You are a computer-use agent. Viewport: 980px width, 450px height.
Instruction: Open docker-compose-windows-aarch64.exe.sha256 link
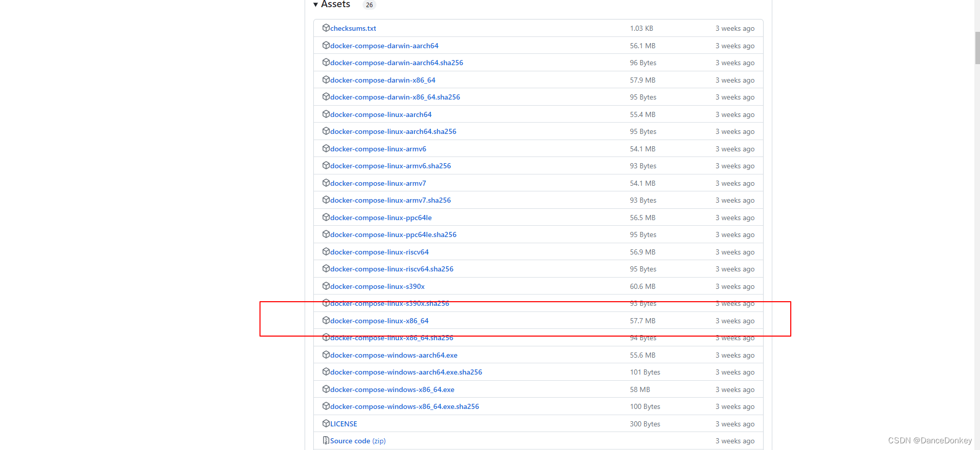coord(406,372)
